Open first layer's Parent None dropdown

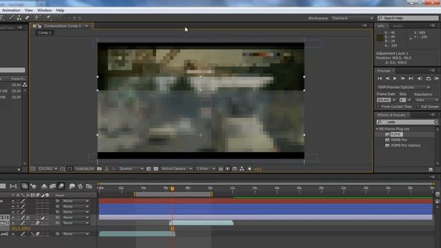pos(76,201)
